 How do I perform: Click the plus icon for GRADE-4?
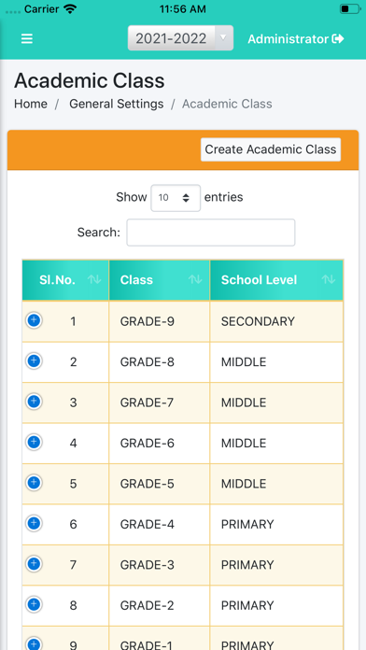click(34, 524)
